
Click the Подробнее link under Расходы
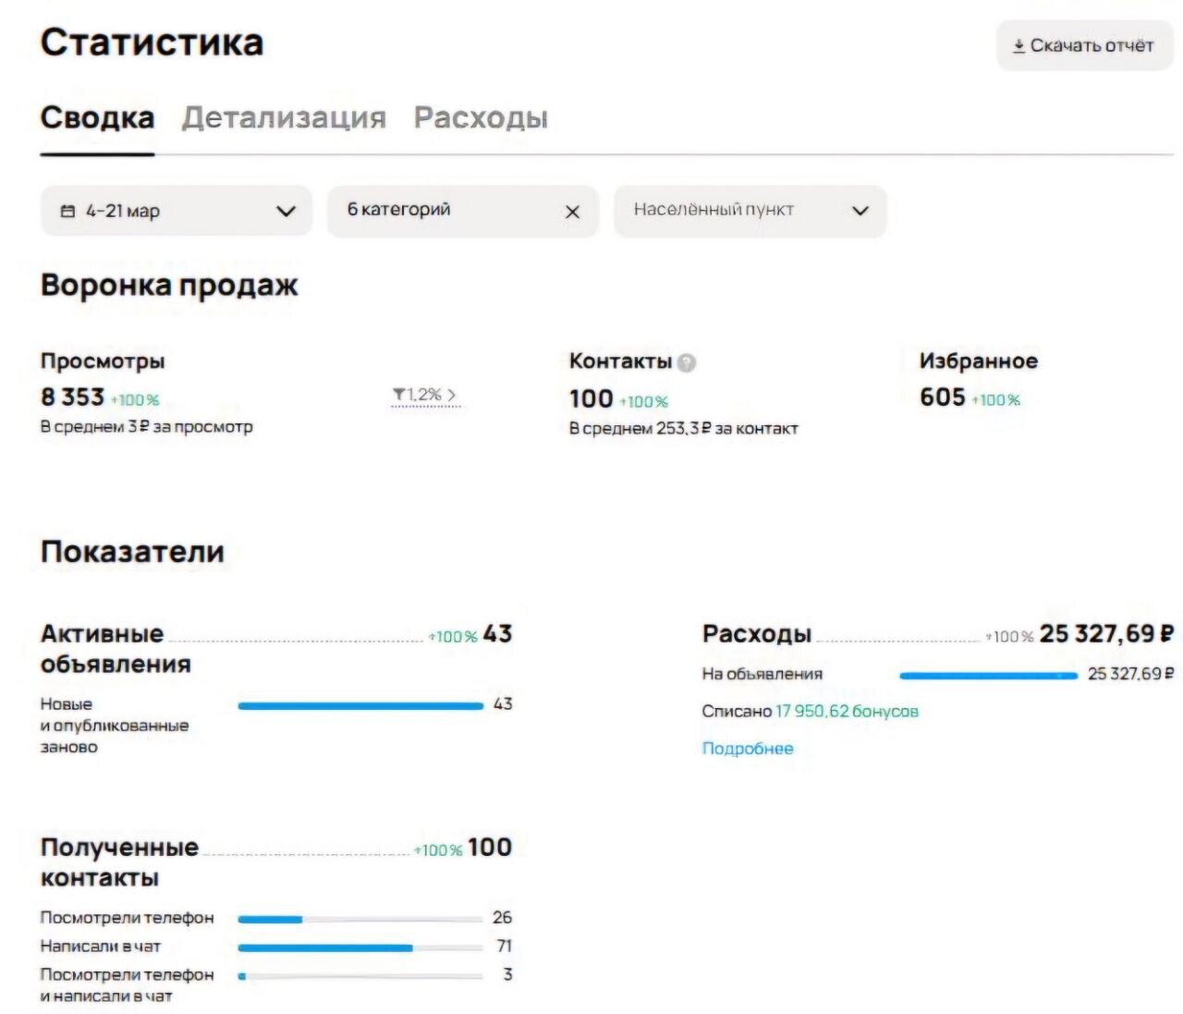748,749
